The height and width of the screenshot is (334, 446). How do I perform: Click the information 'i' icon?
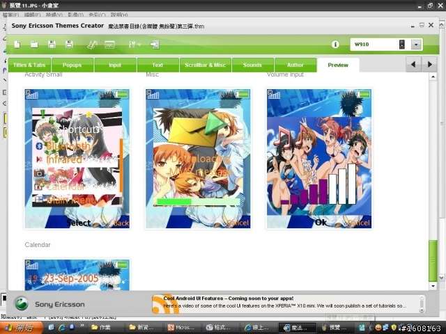[x=335, y=45]
